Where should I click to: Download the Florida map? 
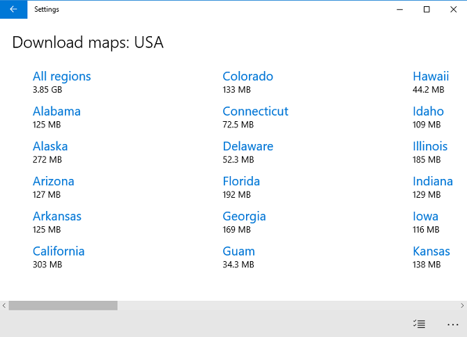click(241, 182)
